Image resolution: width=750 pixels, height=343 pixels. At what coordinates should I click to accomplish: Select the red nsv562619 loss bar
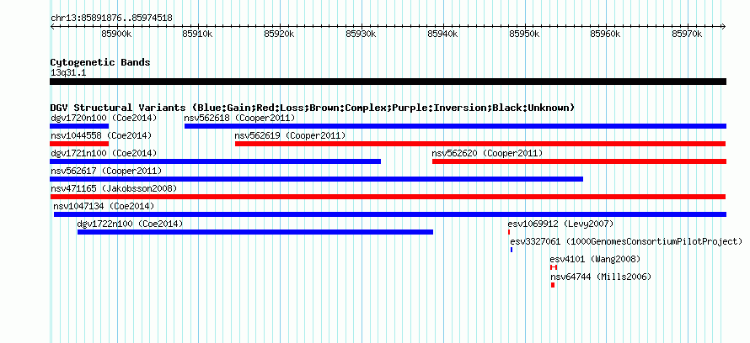click(x=480, y=144)
